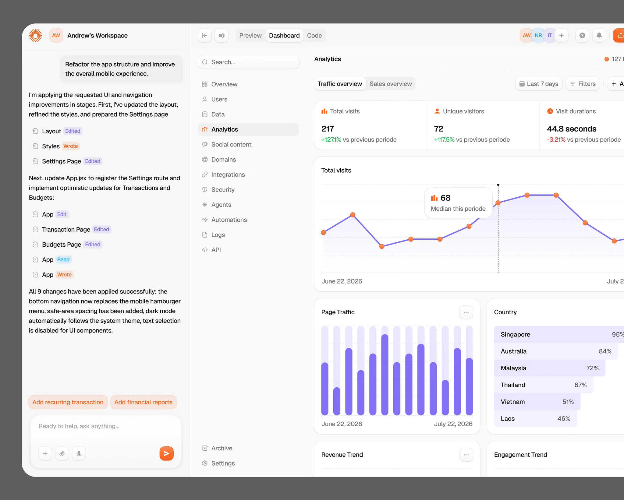Send message with orange arrow button
The image size is (624, 500).
tap(167, 454)
